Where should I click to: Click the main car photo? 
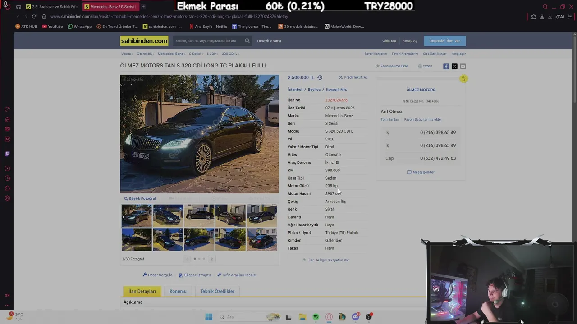pyautogui.click(x=199, y=134)
